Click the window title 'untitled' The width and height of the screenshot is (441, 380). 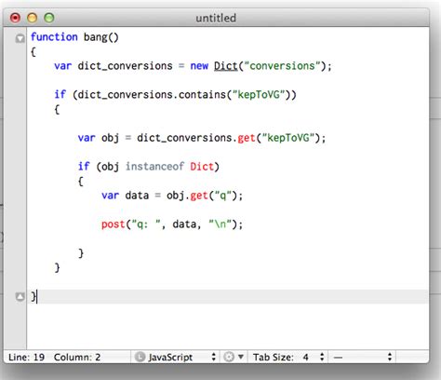[216, 18]
